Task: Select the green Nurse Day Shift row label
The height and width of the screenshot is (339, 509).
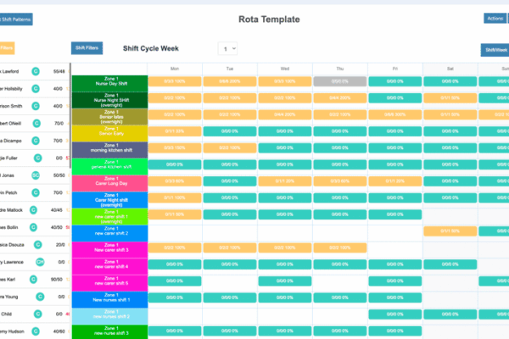Action: pos(109,82)
